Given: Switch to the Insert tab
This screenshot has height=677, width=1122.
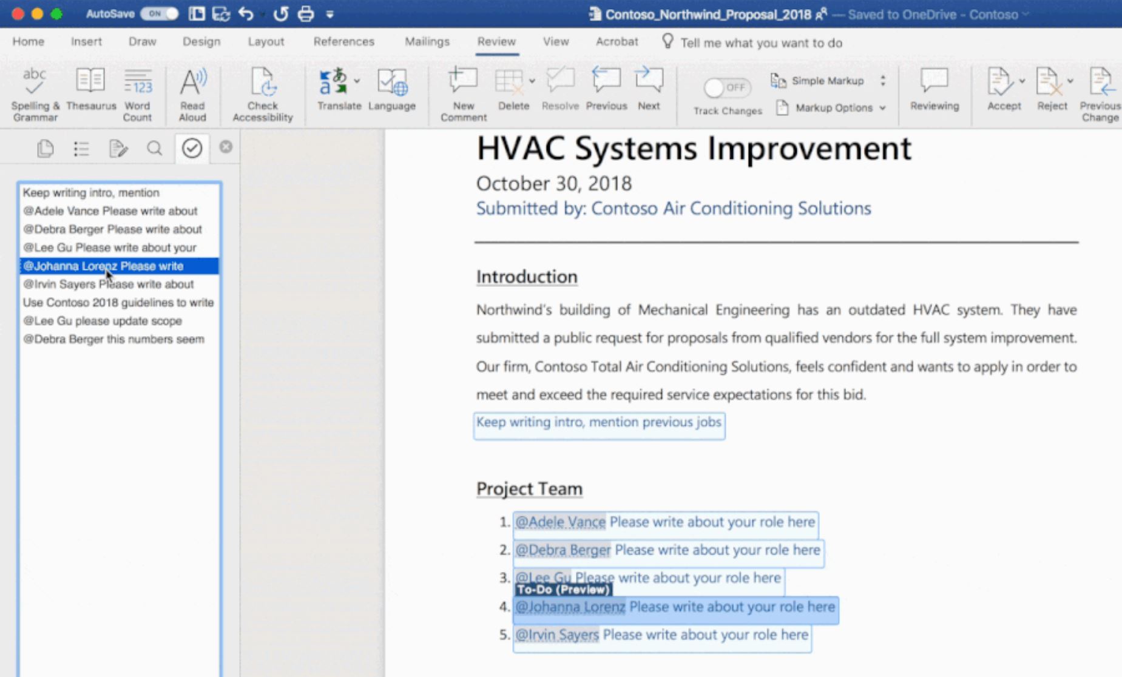Looking at the screenshot, I should 86,42.
